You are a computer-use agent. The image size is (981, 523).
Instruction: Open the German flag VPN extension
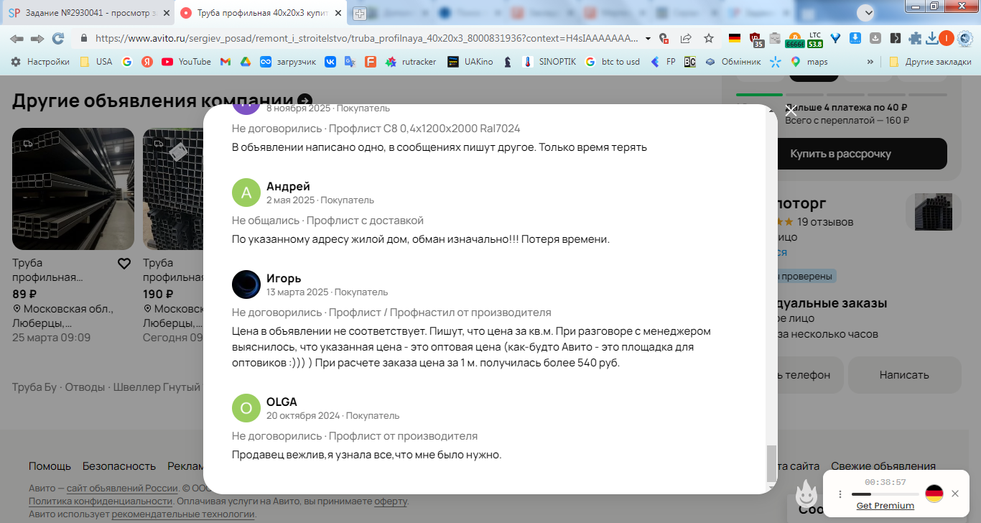point(734,38)
